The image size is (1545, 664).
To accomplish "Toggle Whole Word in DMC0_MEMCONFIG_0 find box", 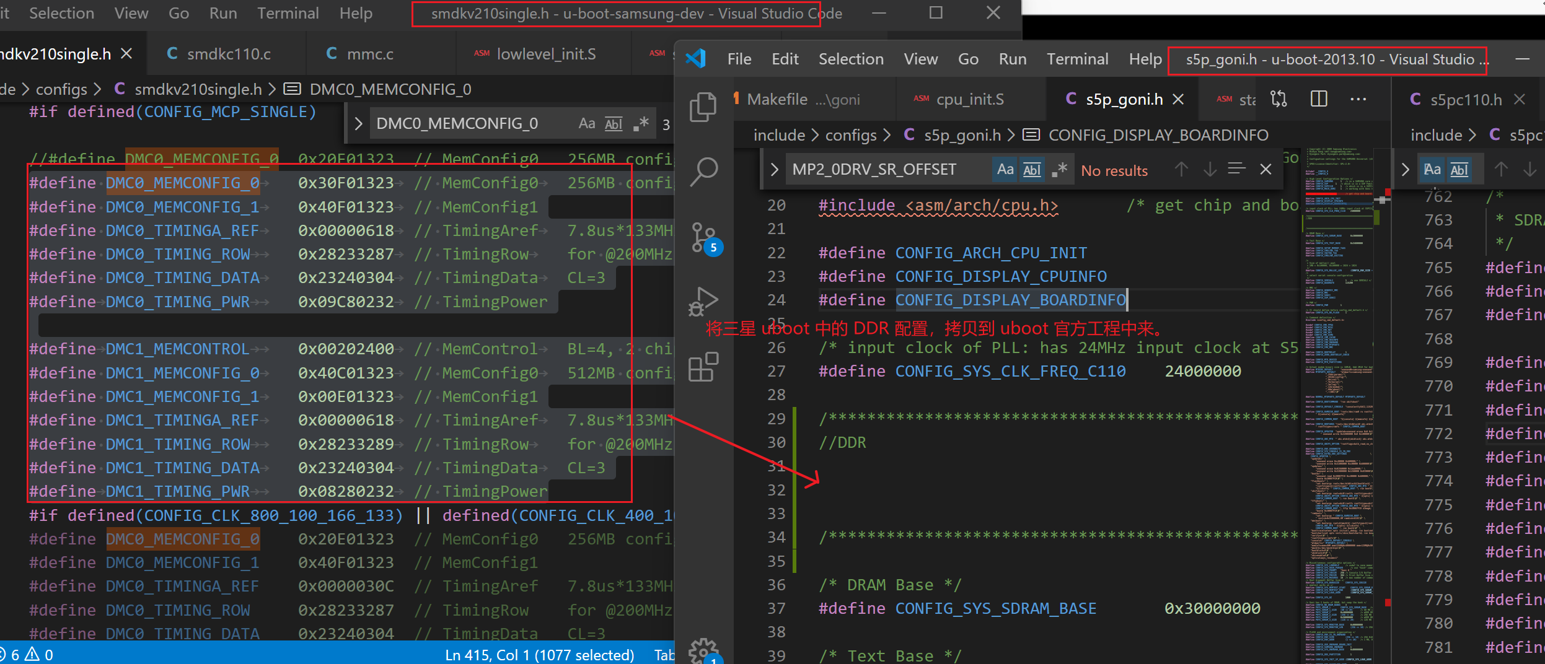I will (x=614, y=123).
